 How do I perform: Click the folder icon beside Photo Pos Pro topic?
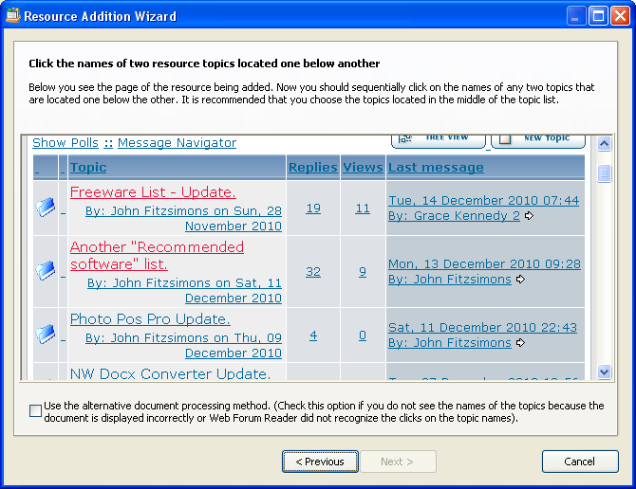(x=46, y=334)
